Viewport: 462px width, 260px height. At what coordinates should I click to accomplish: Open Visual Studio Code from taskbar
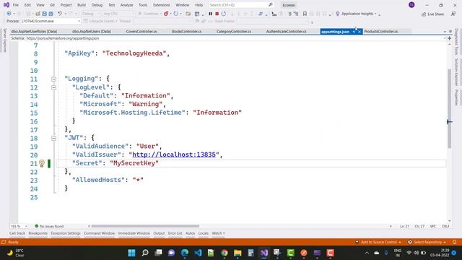point(198,253)
